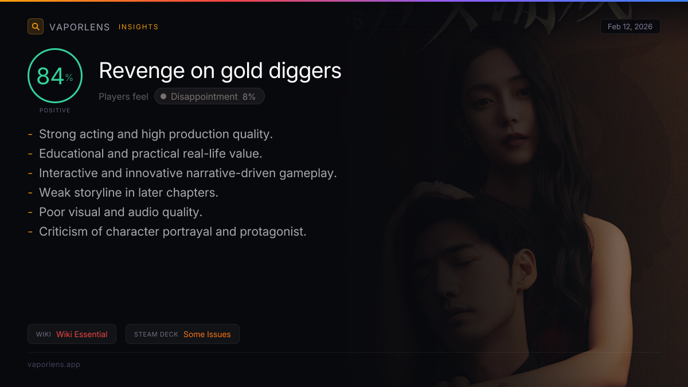Click the VAPORLENS brand name
This screenshot has width=688, height=387.
pyautogui.click(x=80, y=27)
